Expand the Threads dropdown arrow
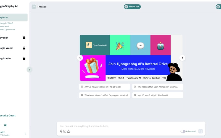 [34, 7]
